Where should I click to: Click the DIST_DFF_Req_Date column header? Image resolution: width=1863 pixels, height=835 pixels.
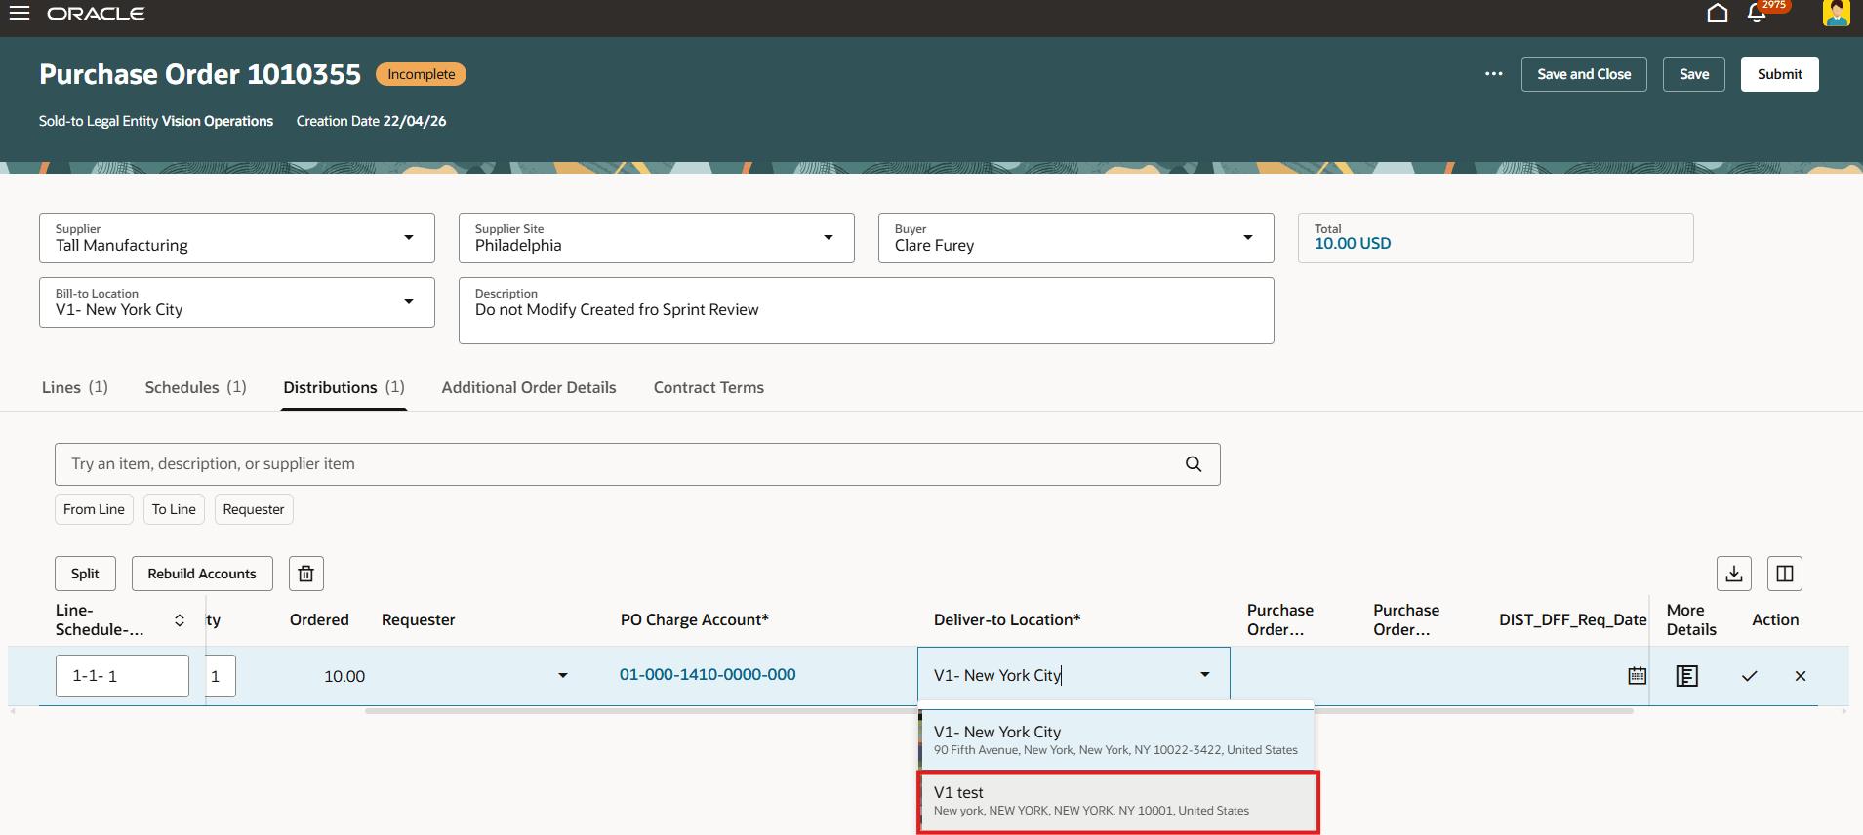[x=1572, y=619]
